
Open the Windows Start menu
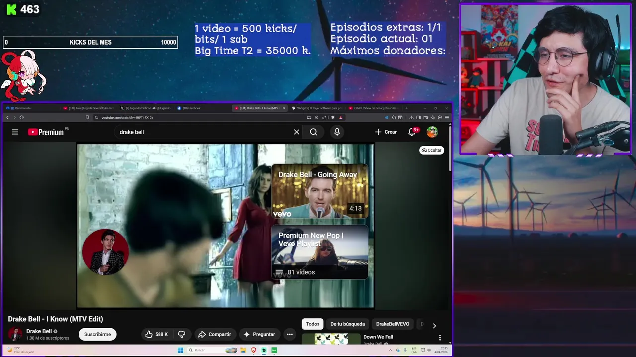coord(180,350)
